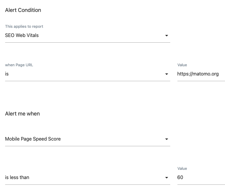Click the arrow beside "is less than"

167,178
